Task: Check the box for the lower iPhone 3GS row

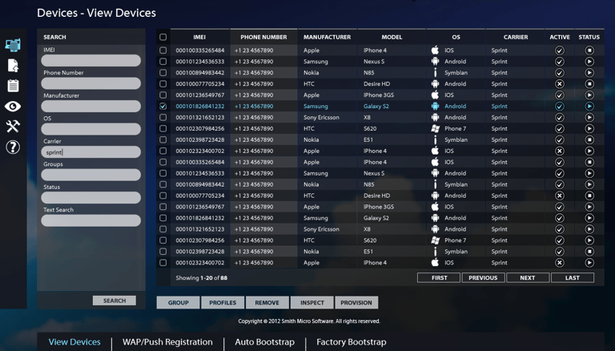Action: [163, 207]
